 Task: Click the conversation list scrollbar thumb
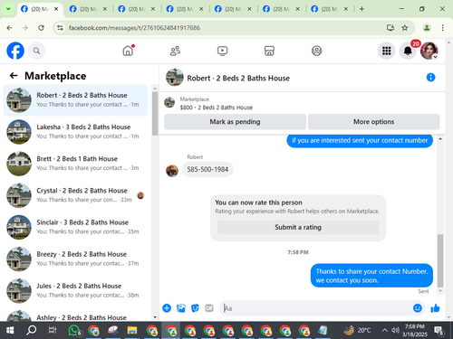[155, 114]
